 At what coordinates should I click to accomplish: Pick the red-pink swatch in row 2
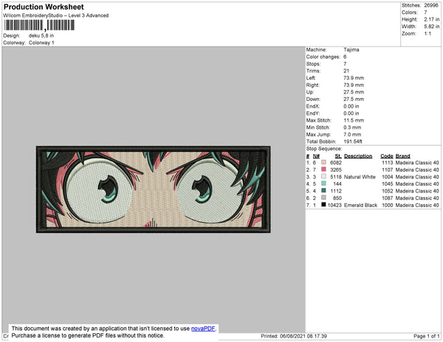point(324,170)
